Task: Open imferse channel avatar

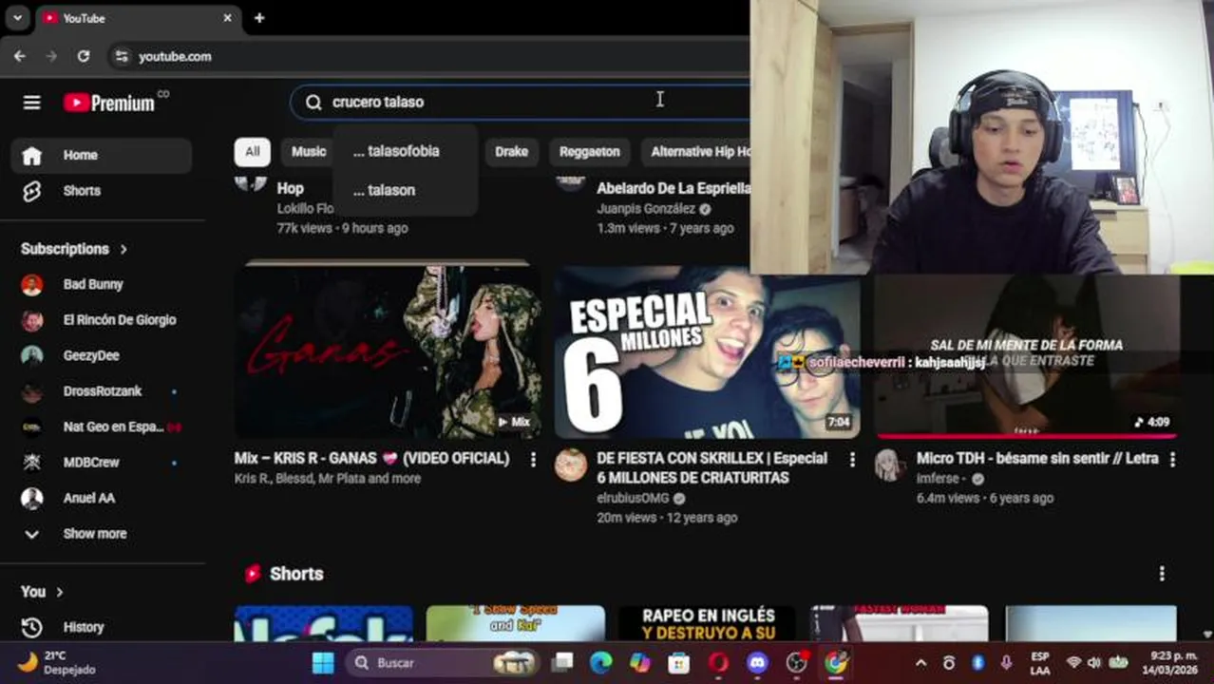Action: pyautogui.click(x=890, y=465)
